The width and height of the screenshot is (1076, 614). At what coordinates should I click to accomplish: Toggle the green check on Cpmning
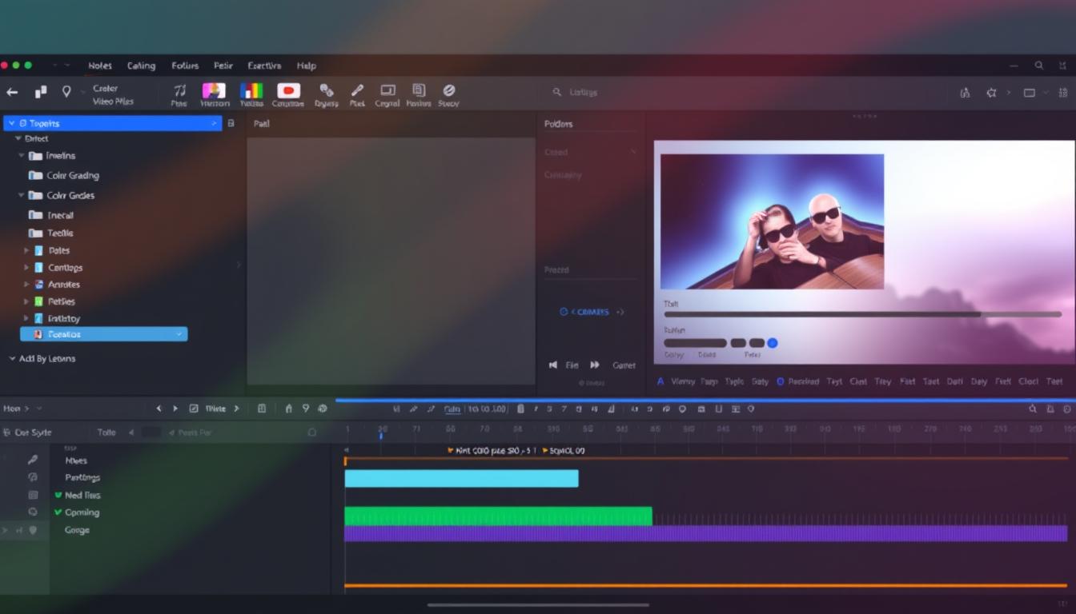coord(58,512)
